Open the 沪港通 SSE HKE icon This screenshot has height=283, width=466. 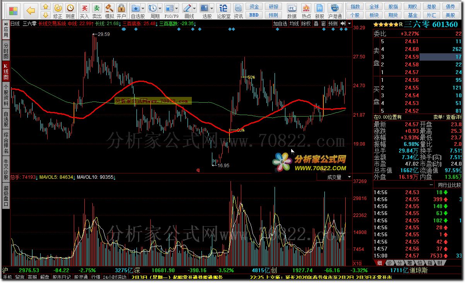(x=335, y=10)
